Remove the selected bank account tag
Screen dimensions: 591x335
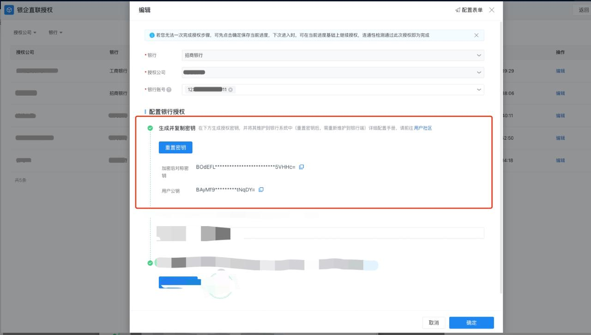(x=230, y=90)
